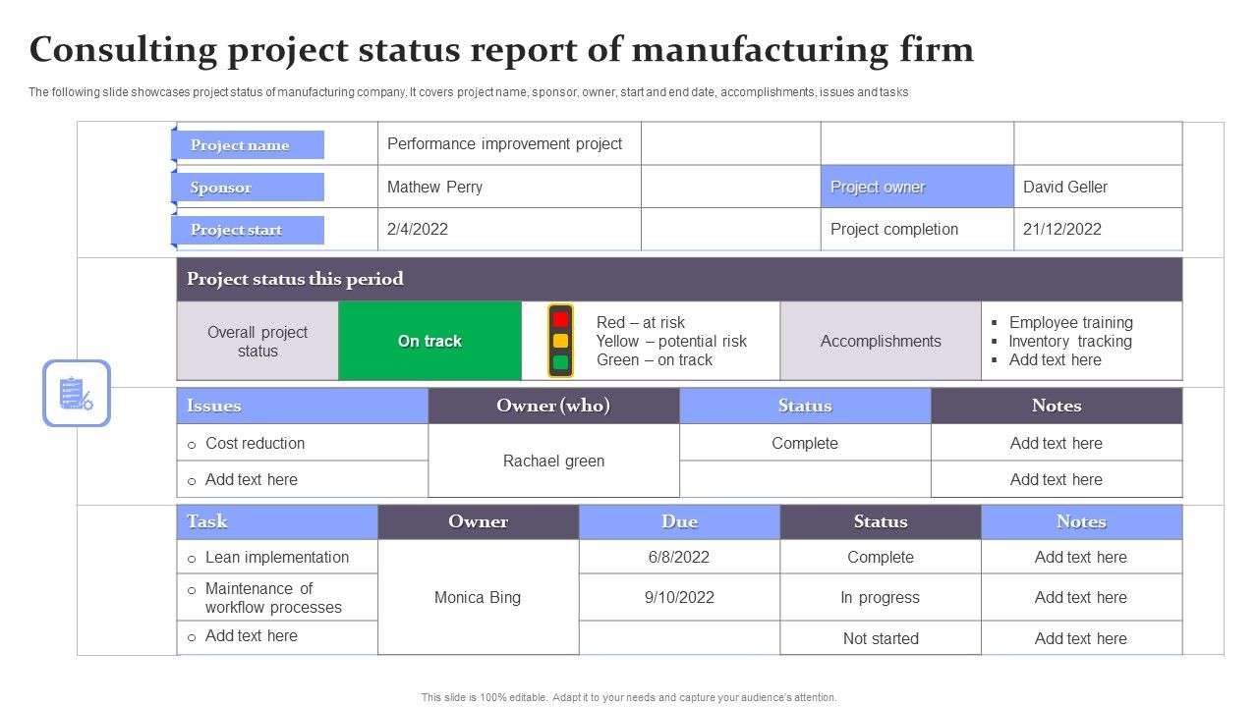
Task: Click the bullet beside Maintenance of workflow processes
Action: [x=193, y=589]
